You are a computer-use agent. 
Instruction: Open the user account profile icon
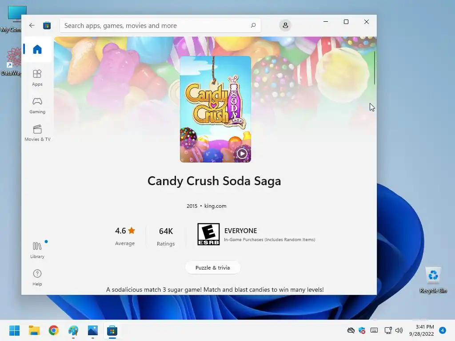(285, 25)
